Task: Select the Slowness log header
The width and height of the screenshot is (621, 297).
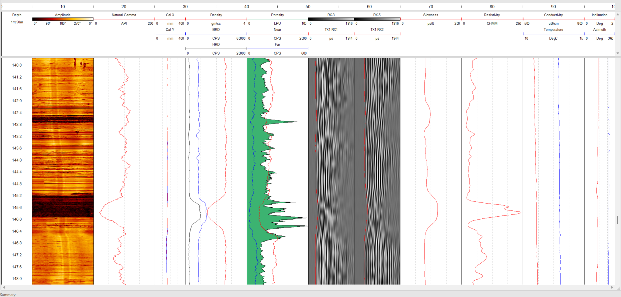Action: tap(431, 15)
